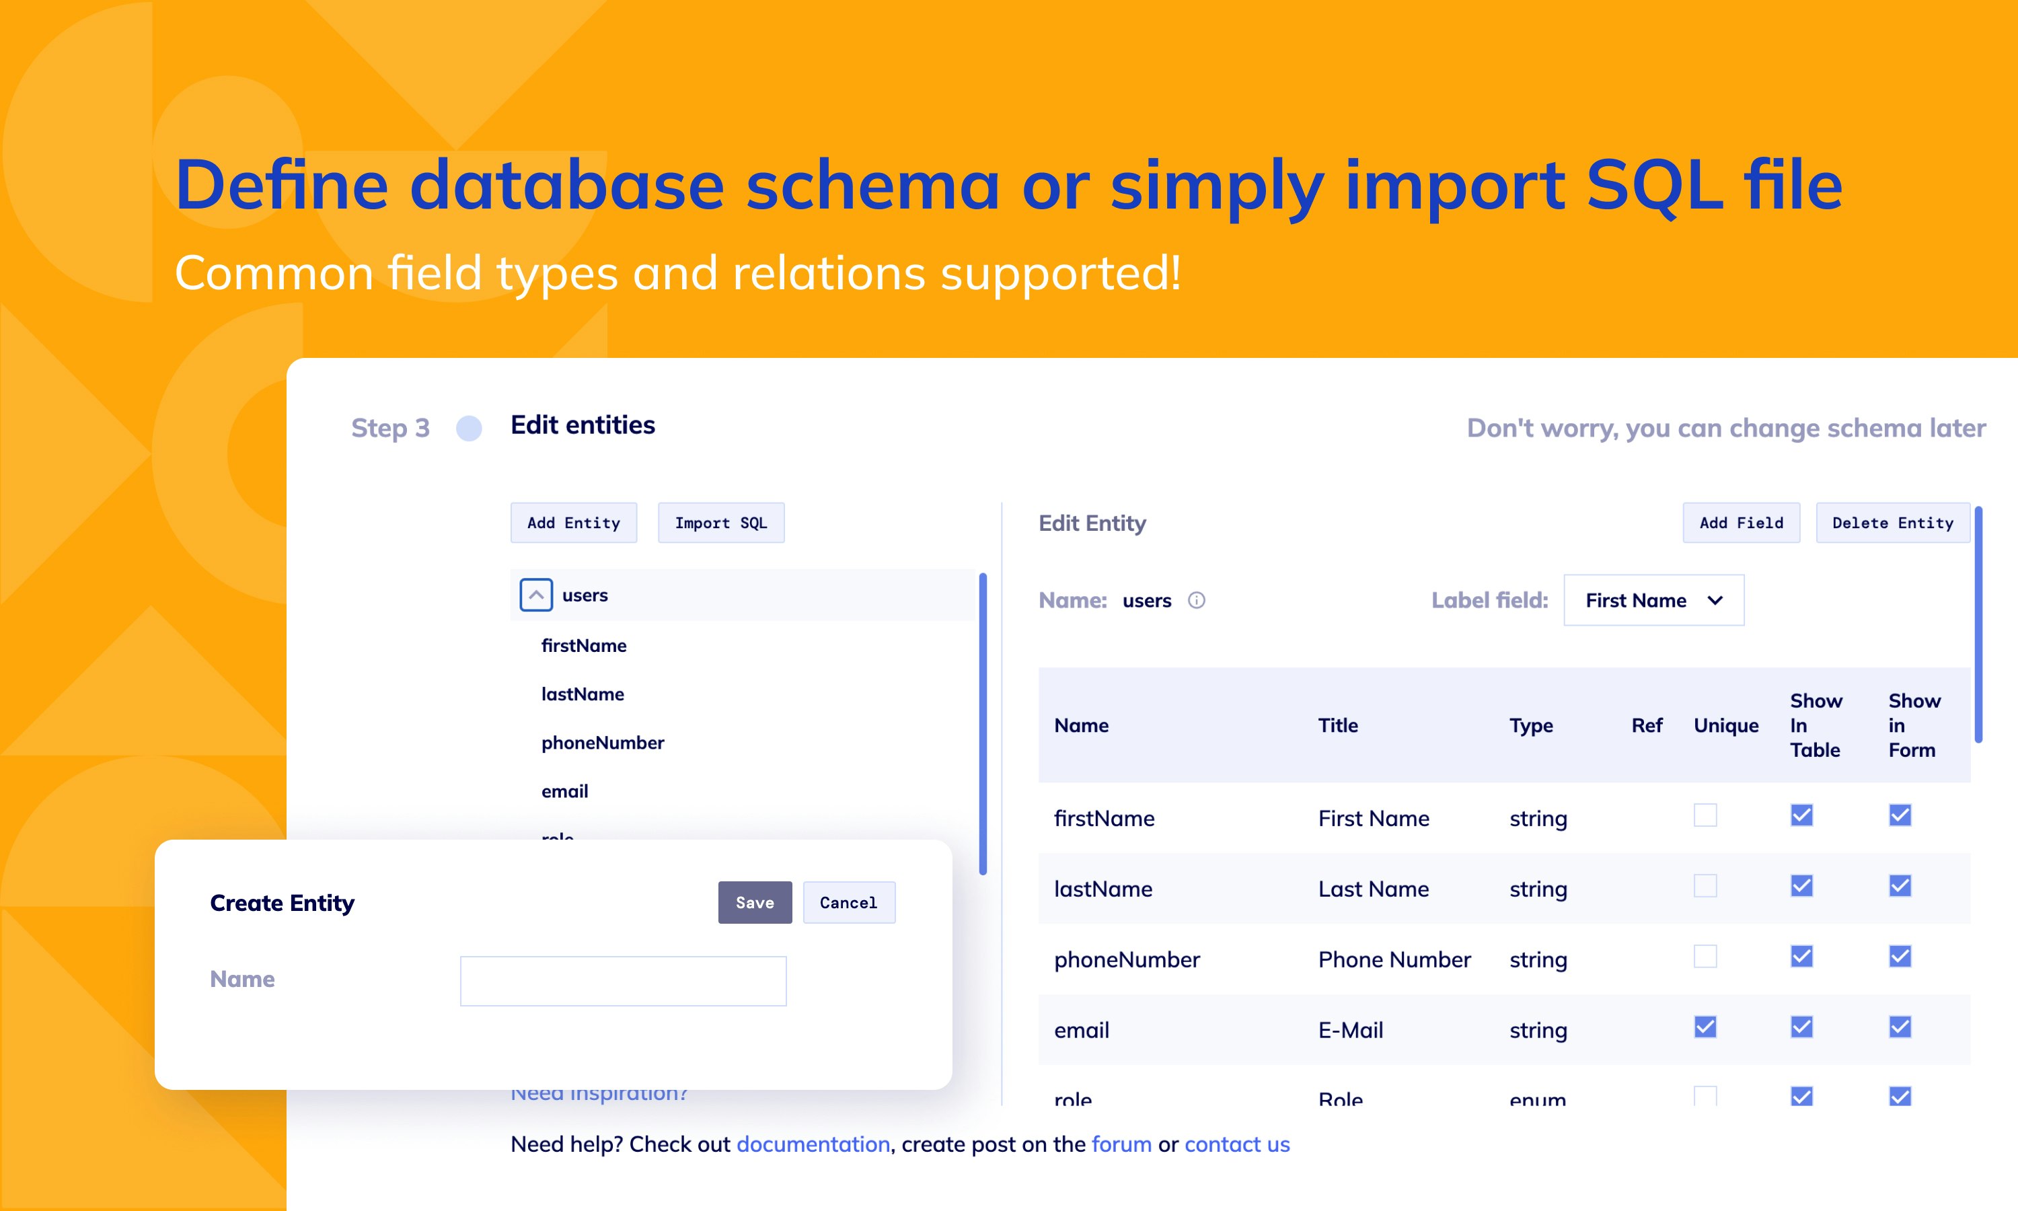Image resolution: width=2018 pixels, height=1211 pixels.
Task: Select email in the users tree
Action: (564, 792)
